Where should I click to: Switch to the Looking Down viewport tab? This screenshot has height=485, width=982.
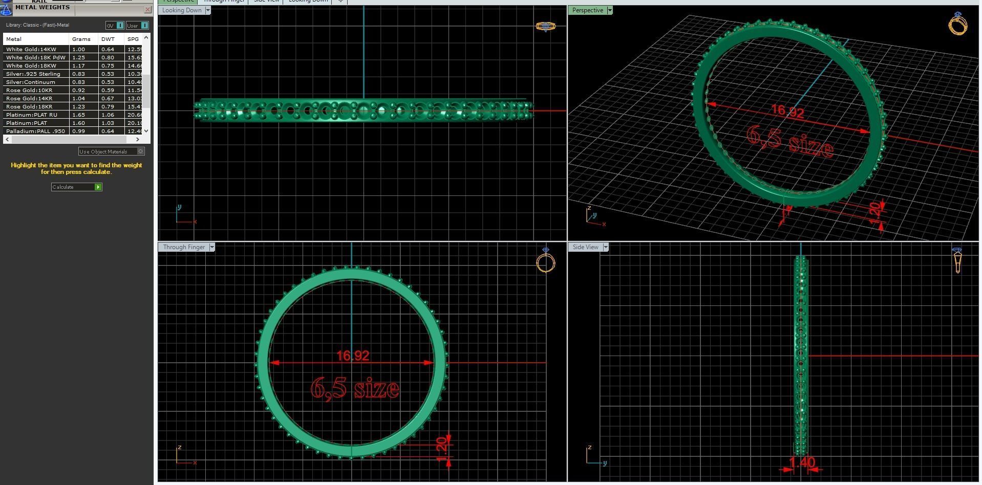click(308, 2)
